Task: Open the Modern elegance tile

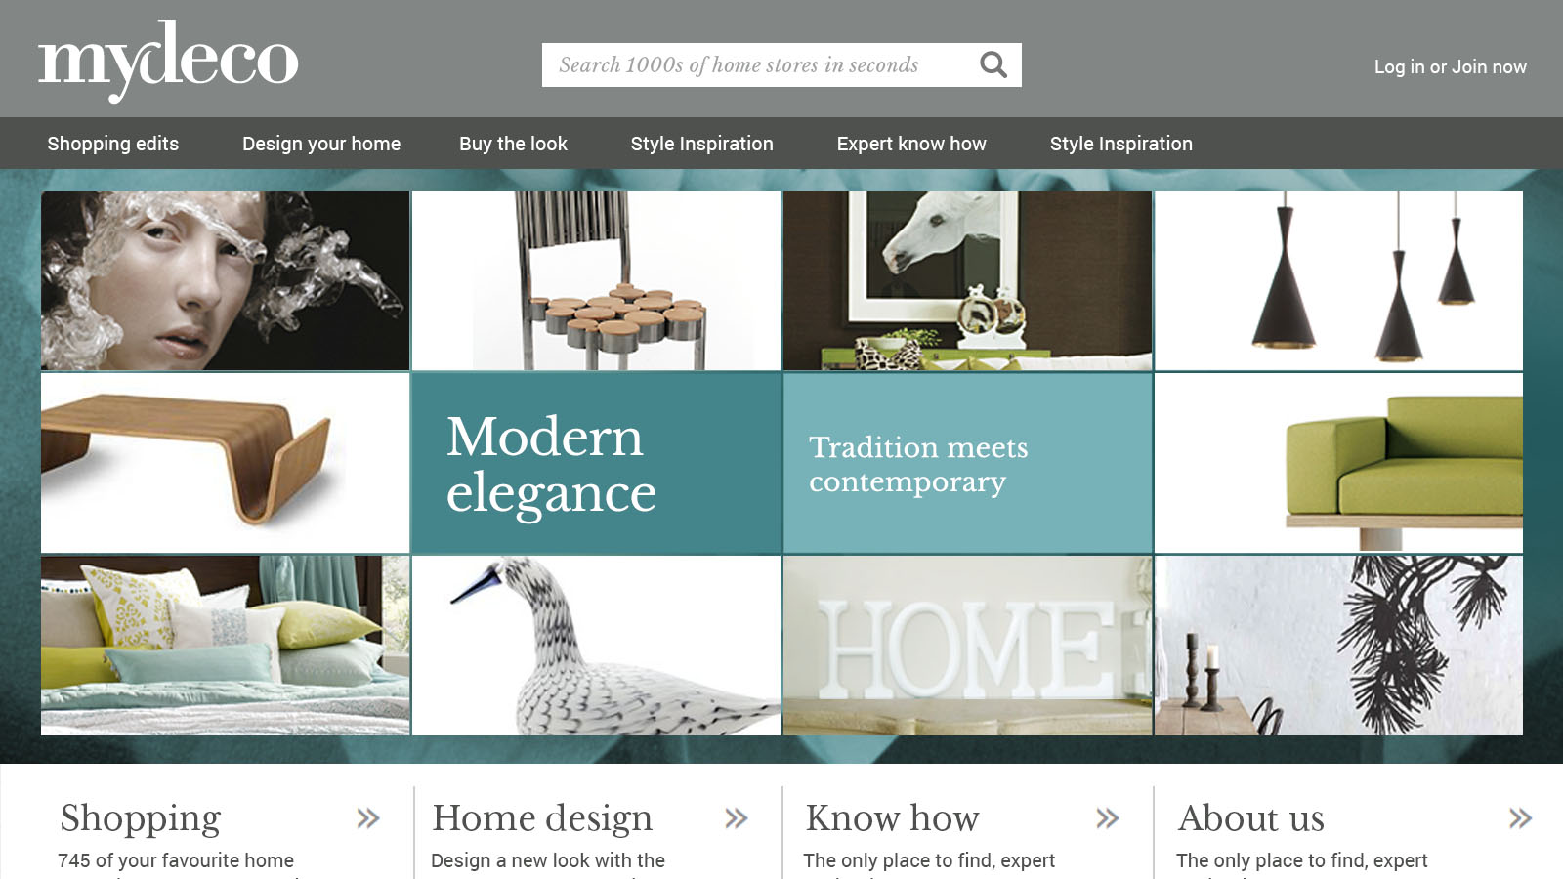Action: pos(597,463)
